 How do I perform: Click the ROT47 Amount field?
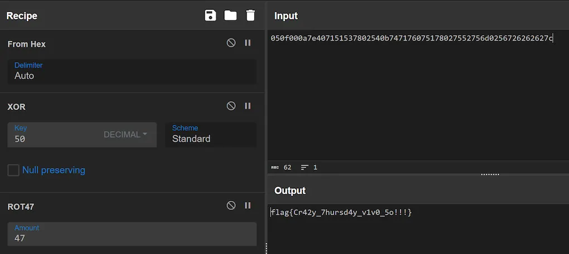132,238
